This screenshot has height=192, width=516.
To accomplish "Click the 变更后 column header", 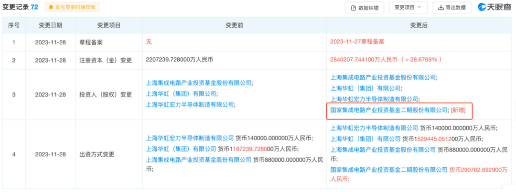I will (419, 25).
